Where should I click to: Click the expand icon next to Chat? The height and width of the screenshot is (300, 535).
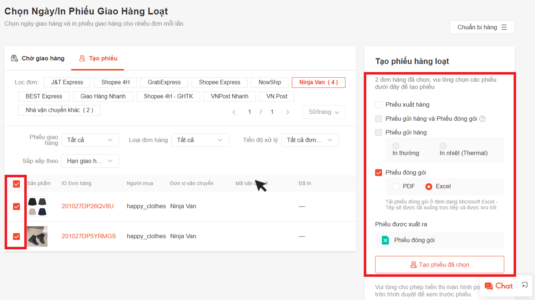click(x=524, y=285)
